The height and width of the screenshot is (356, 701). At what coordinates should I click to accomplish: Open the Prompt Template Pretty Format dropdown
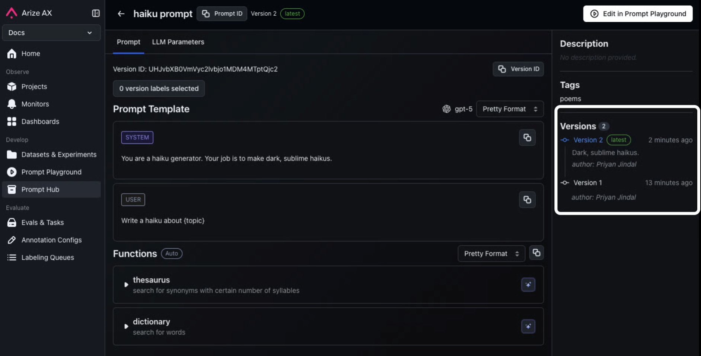(x=509, y=109)
